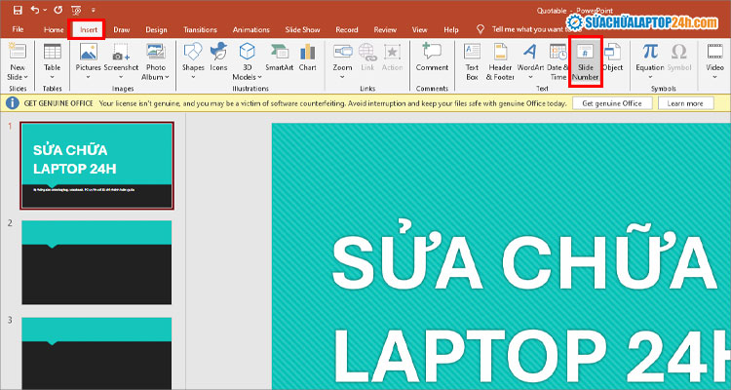
Task: Insert Slide Number
Action: [586, 61]
